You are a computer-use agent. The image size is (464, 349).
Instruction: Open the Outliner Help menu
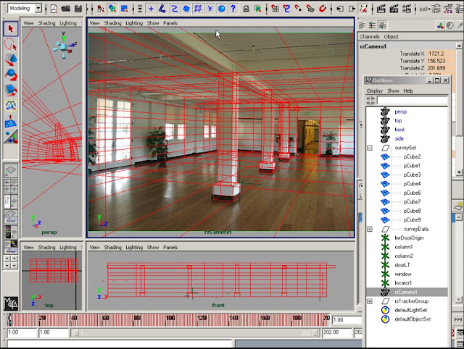point(408,91)
